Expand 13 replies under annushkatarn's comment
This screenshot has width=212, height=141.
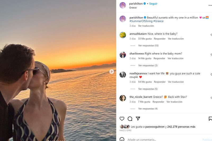click(x=148, y=45)
